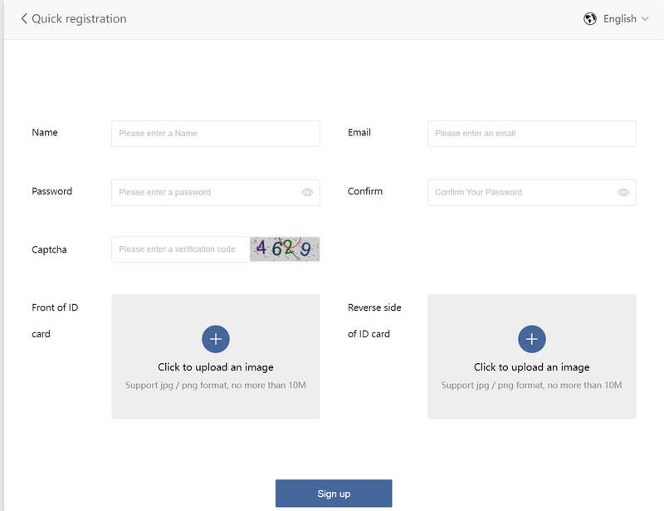The width and height of the screenshot is (664, 511).
Task: Focus the Email input field
Action: click(531, 134)
